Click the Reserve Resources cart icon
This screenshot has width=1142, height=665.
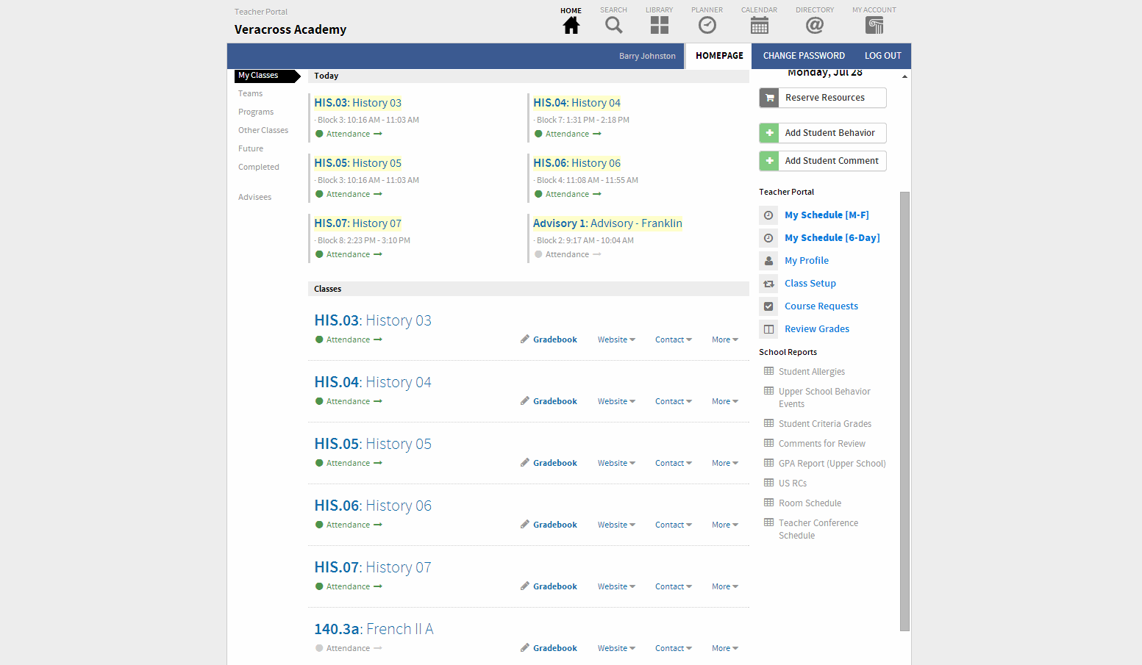[768, 97]
